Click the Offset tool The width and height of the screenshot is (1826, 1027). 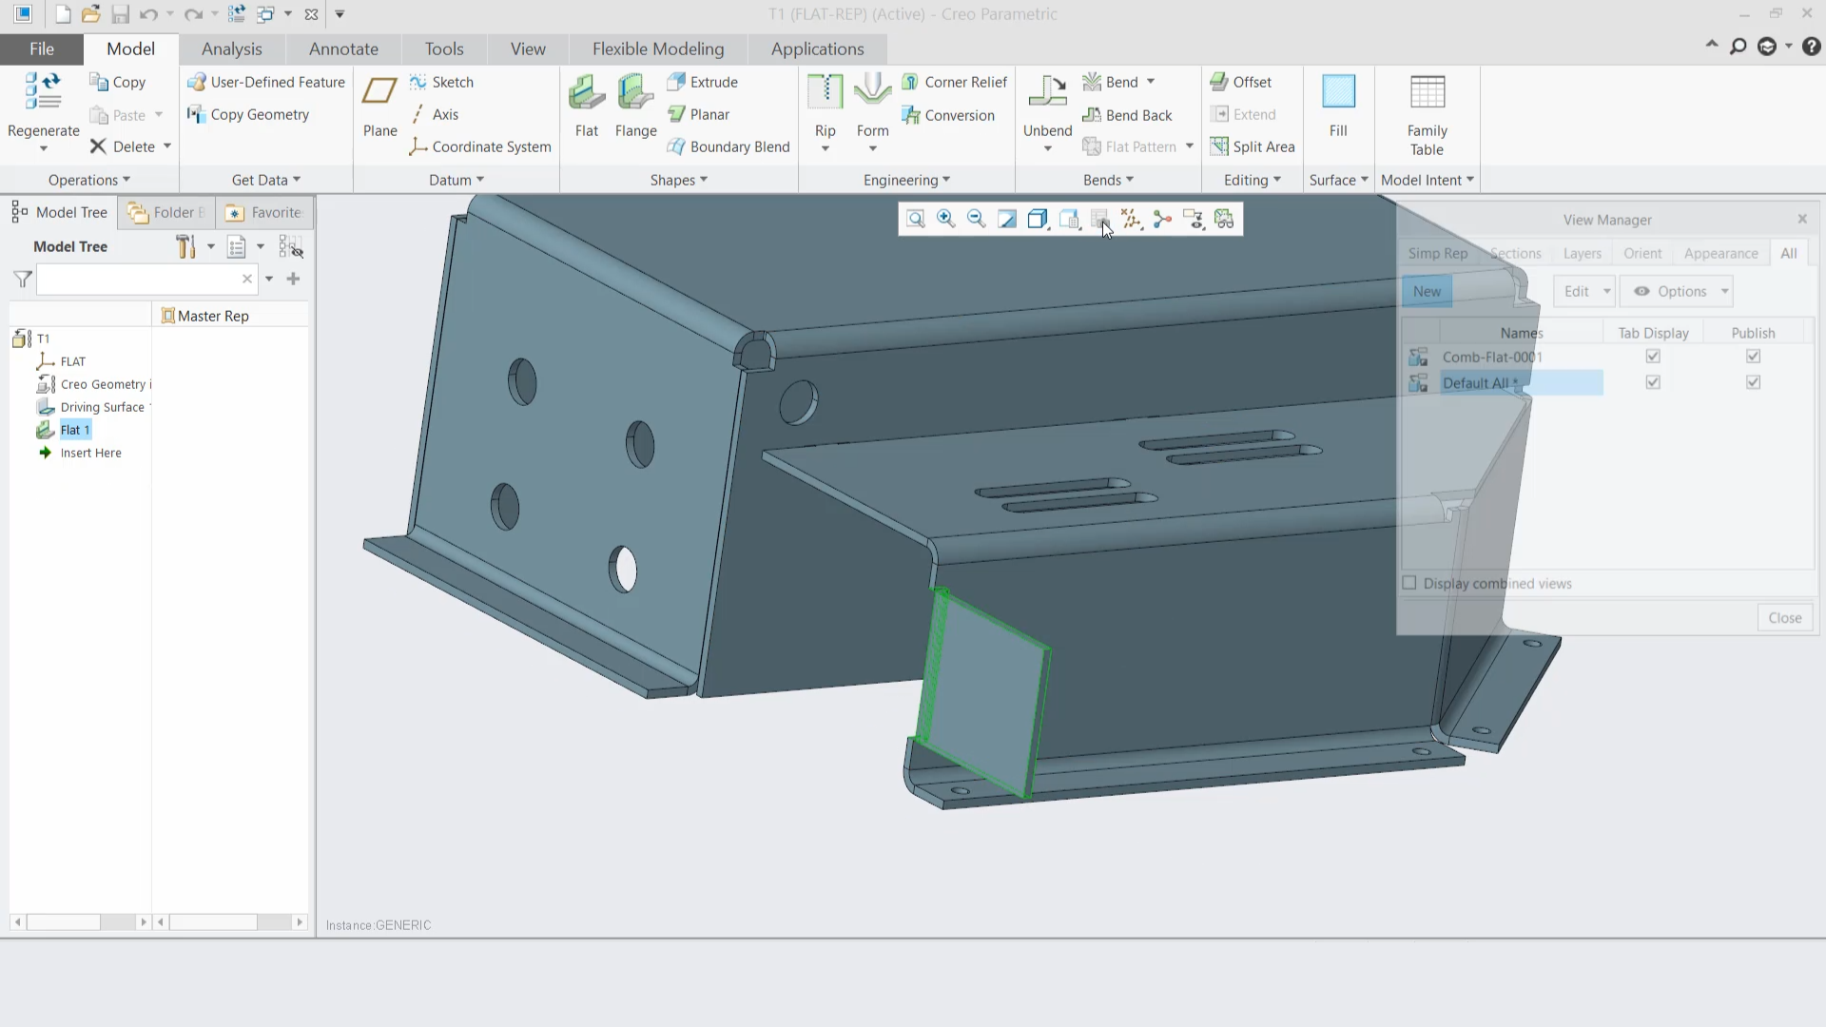(x=1240, y=82)
